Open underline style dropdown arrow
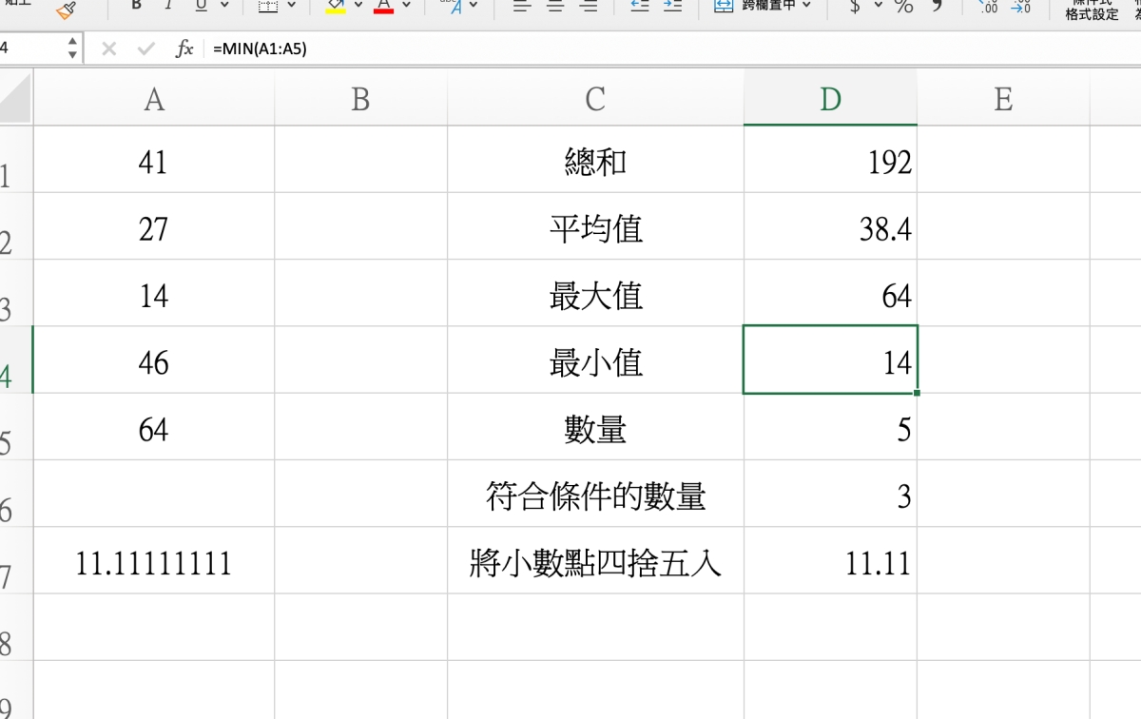 coord(224,6)
